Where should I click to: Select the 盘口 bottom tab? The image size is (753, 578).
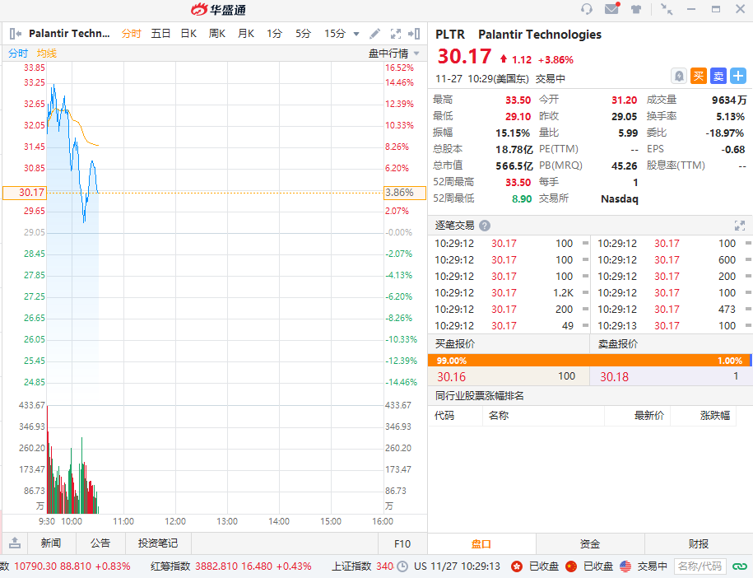(481, 544)
